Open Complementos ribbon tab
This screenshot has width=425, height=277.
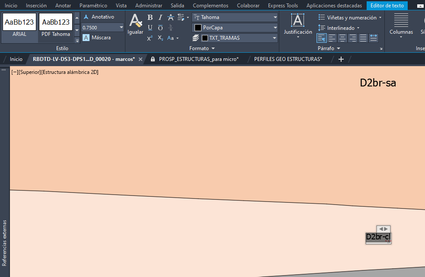(211, 6)
